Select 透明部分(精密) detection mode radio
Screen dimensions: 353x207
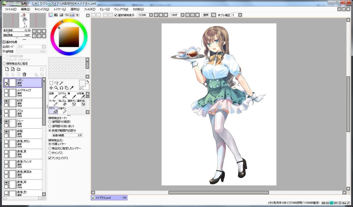(50, 122)
